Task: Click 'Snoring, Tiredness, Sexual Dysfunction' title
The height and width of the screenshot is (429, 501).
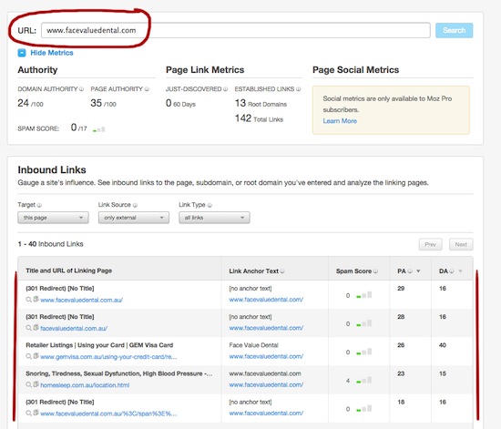Action: (x=118, y=373)
